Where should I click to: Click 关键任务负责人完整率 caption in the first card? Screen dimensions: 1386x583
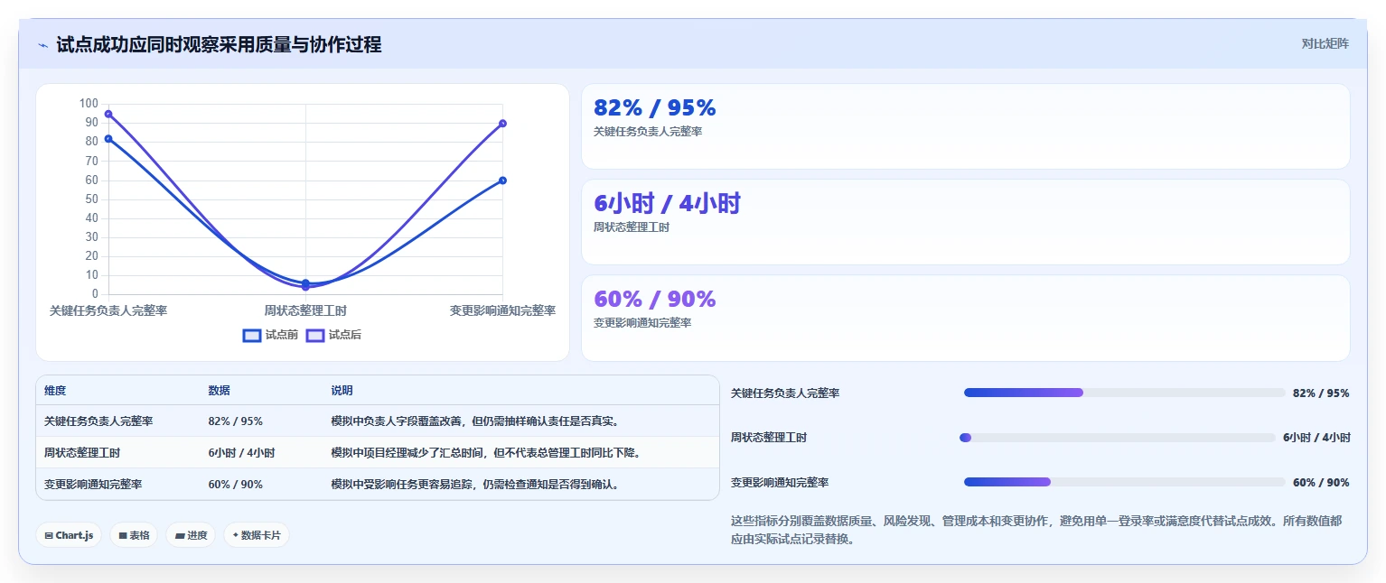click(648, 132)
